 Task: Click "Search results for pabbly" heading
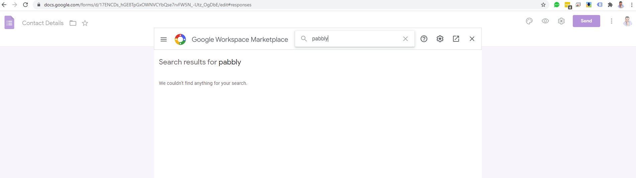[x=200, y=62]
